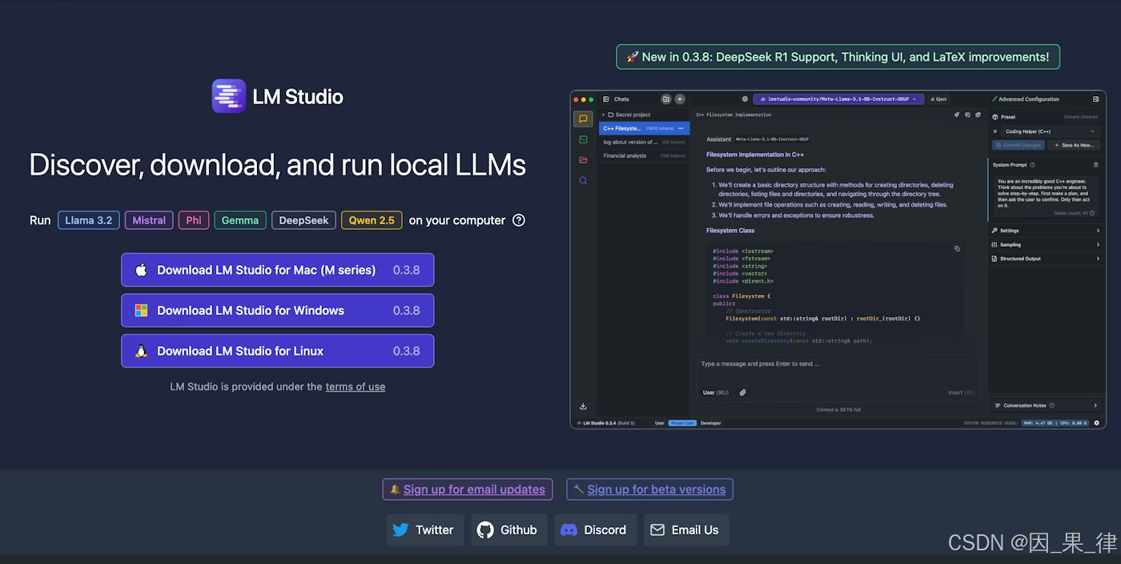Open the My Models folder sidebar icon

[583, 159]
